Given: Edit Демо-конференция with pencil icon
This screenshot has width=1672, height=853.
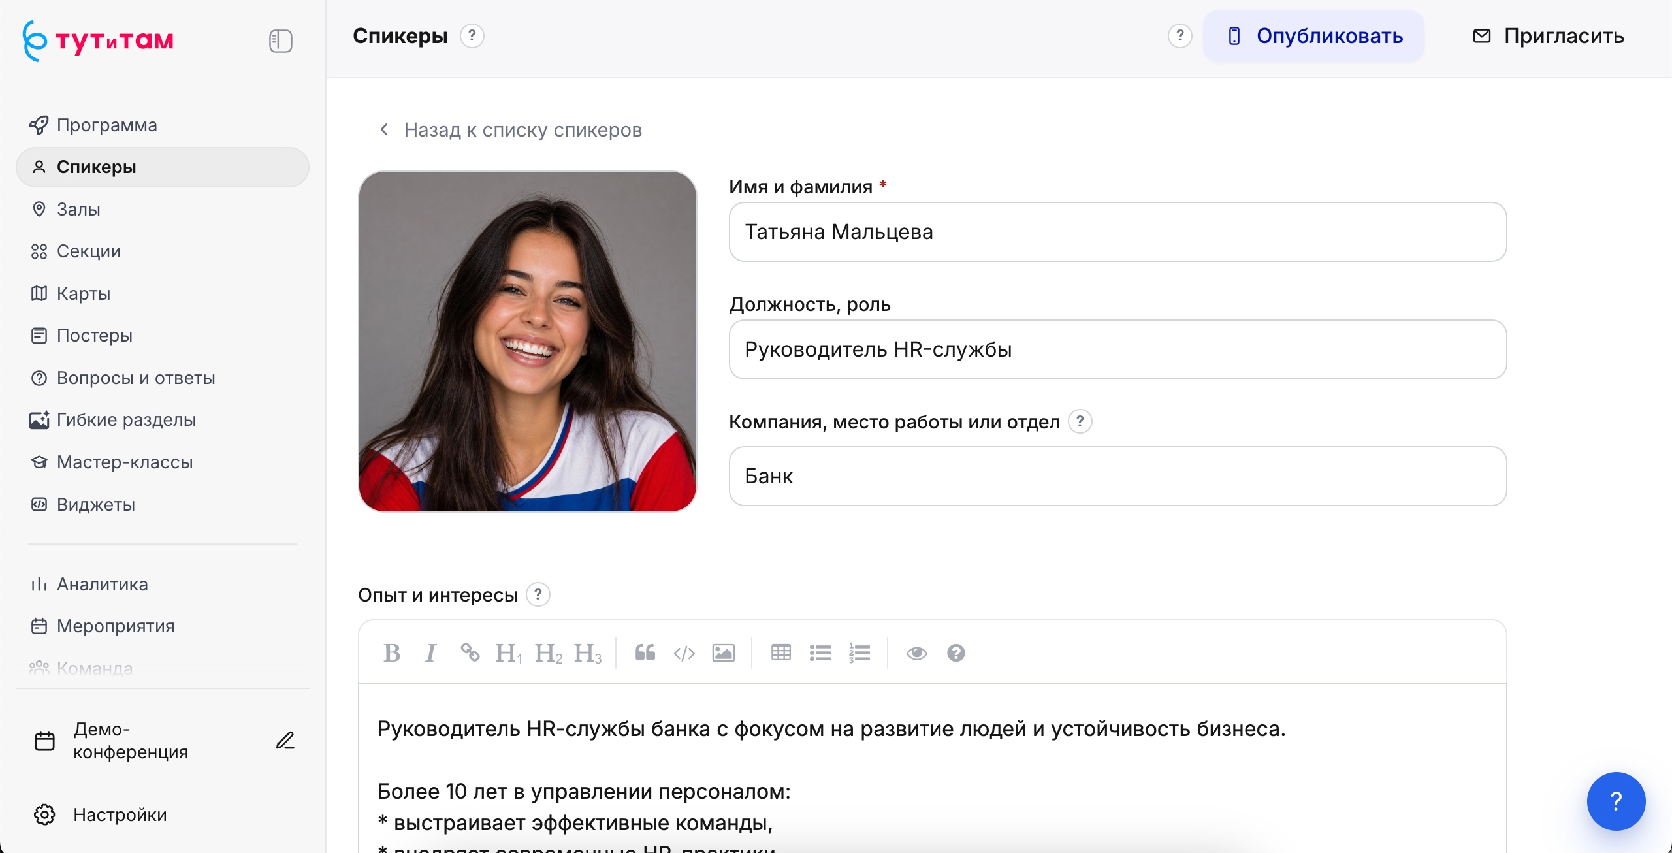Looking at the screenshot, I should click(x=285, y=741).
